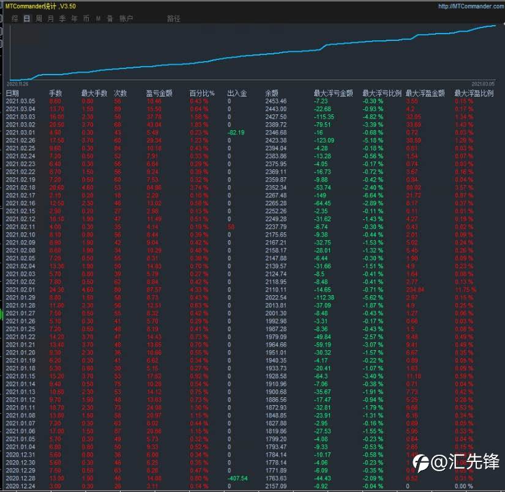Click the 最大手数 column header

click(x=94, y=94)
